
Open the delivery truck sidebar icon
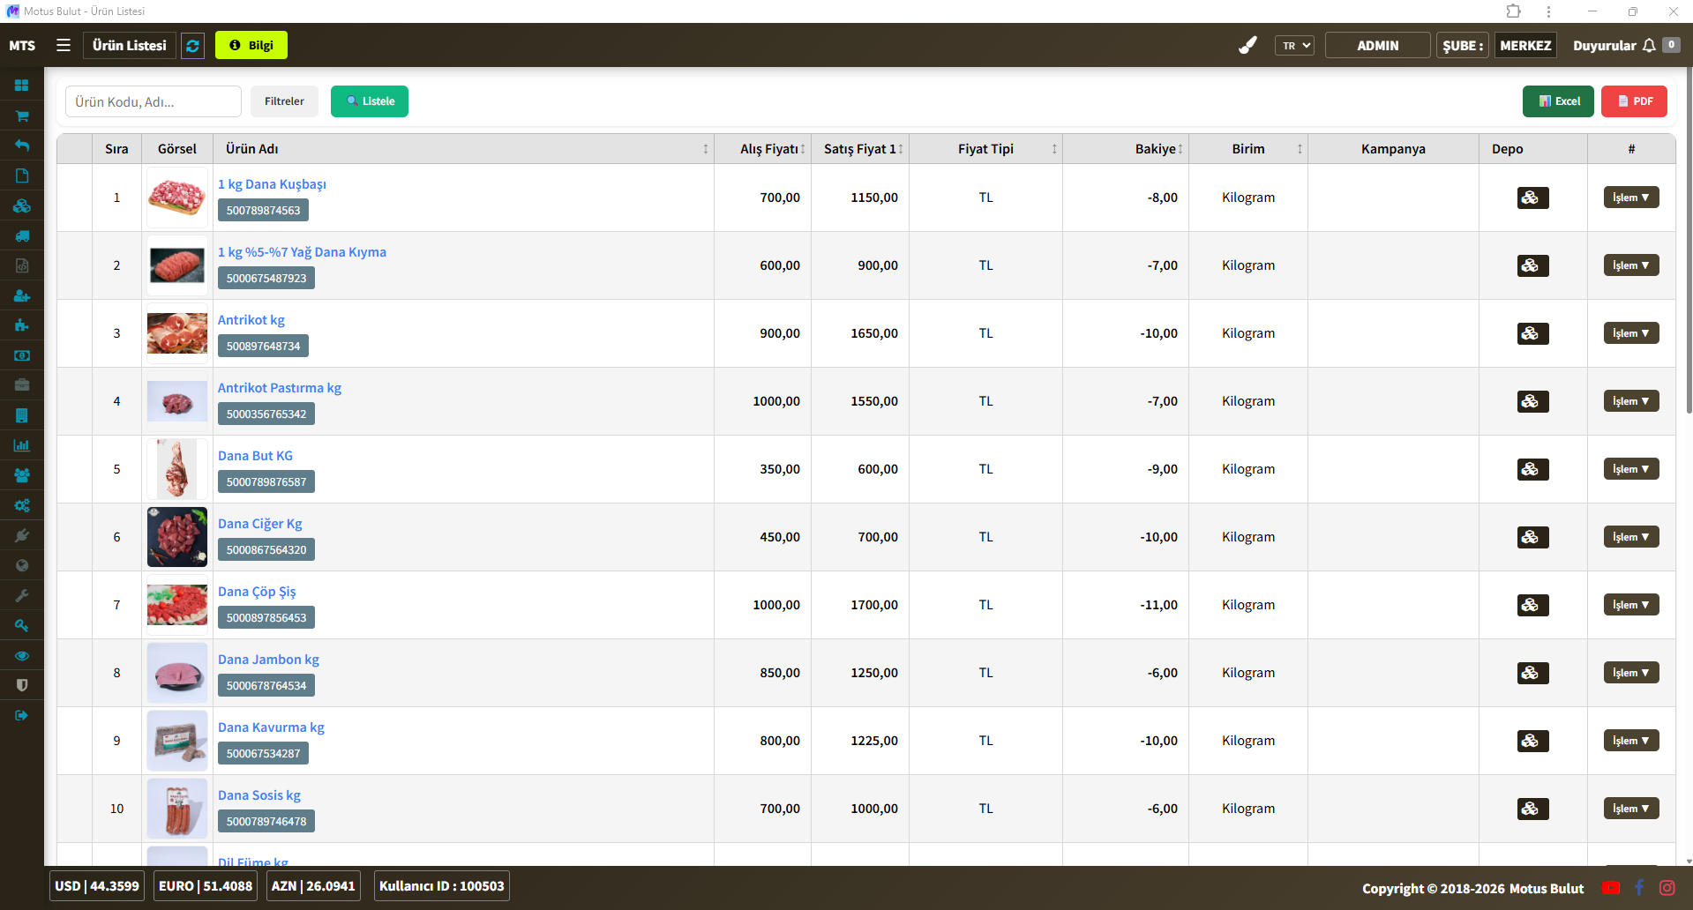22,235
